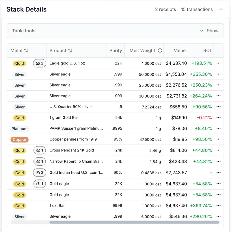The height and width of the screenshot is (232, 231).
Task: Collapse the Stack Details section
Action: (x=221, y=9)
